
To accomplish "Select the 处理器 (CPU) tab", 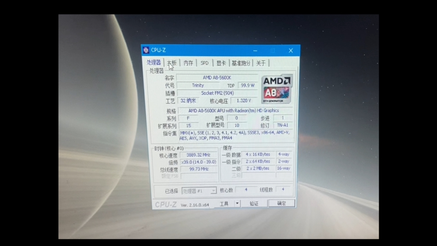I will point(154,62).
